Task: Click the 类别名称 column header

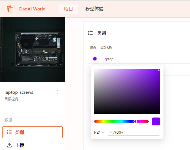Action: coord(106,48)
